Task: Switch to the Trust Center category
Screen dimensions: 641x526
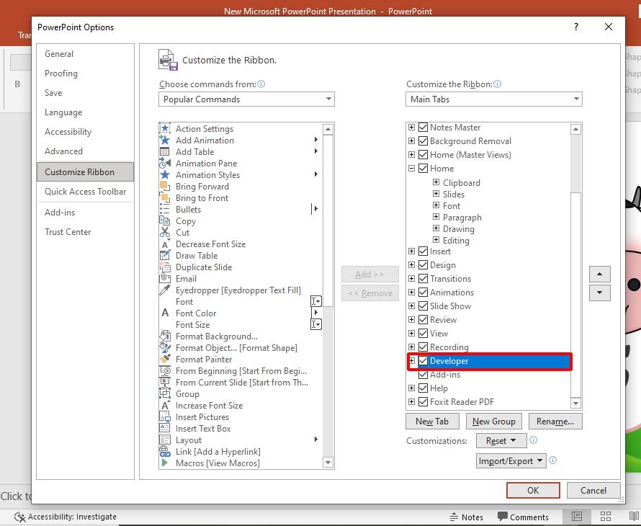Action: [68, 232]
